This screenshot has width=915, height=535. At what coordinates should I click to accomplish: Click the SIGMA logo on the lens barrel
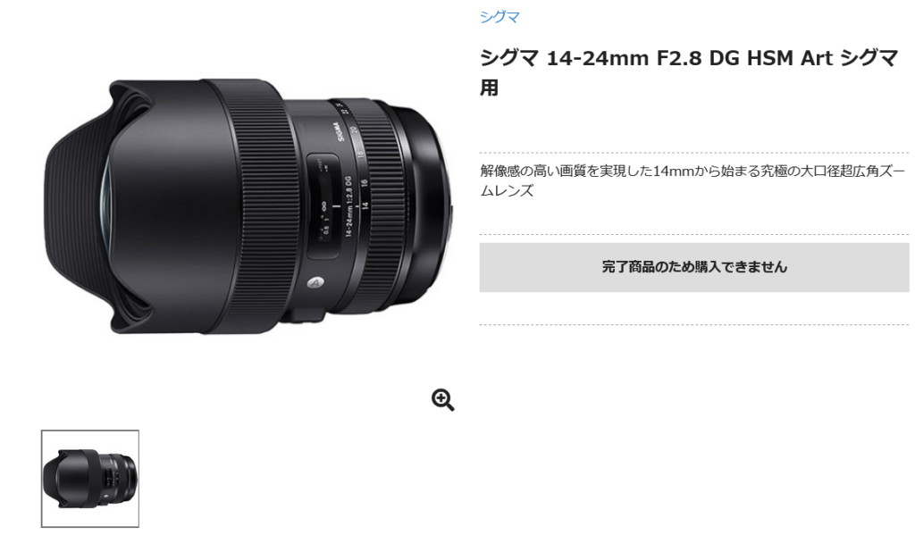(x=339, y=131)
